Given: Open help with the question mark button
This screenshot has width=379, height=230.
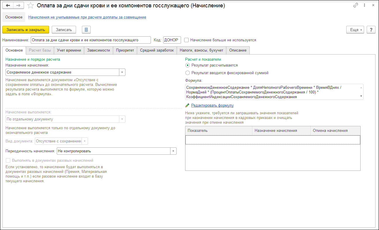Looking at the screenshot, I should coord(371,30).
